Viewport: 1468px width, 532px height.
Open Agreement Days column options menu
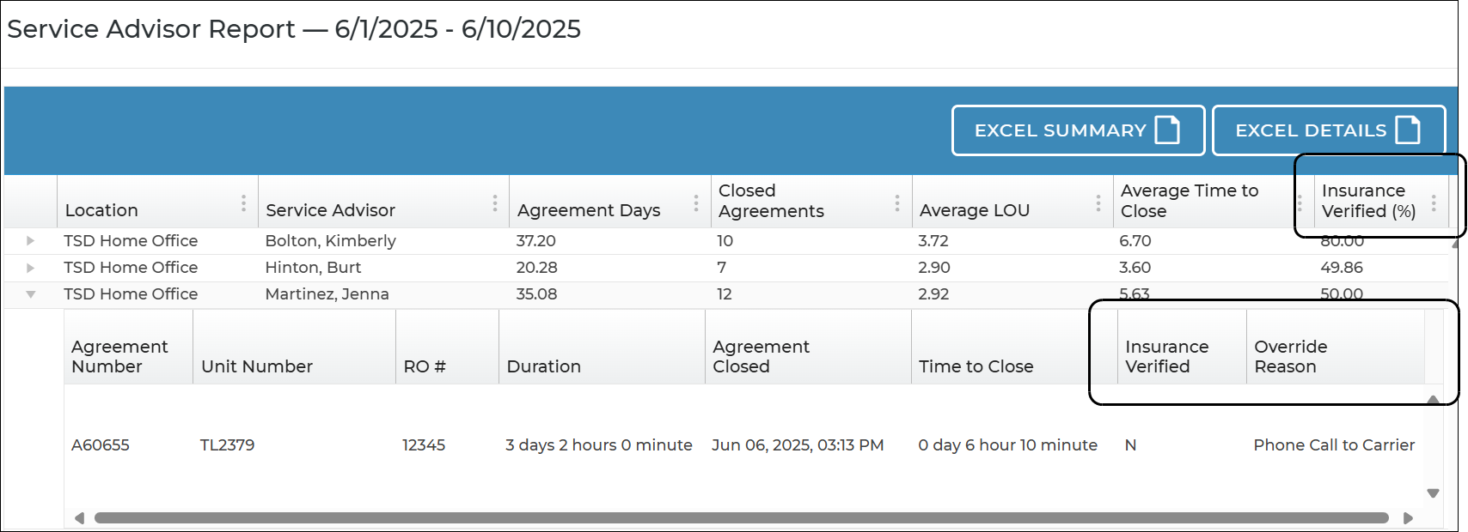696,203
